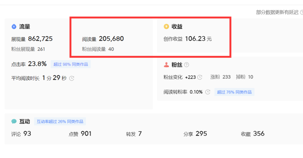Click the teal chat bubble 互动 icon
Viewport: 303px width, 158px height.
pyautogui.click(x=14, y=121)
